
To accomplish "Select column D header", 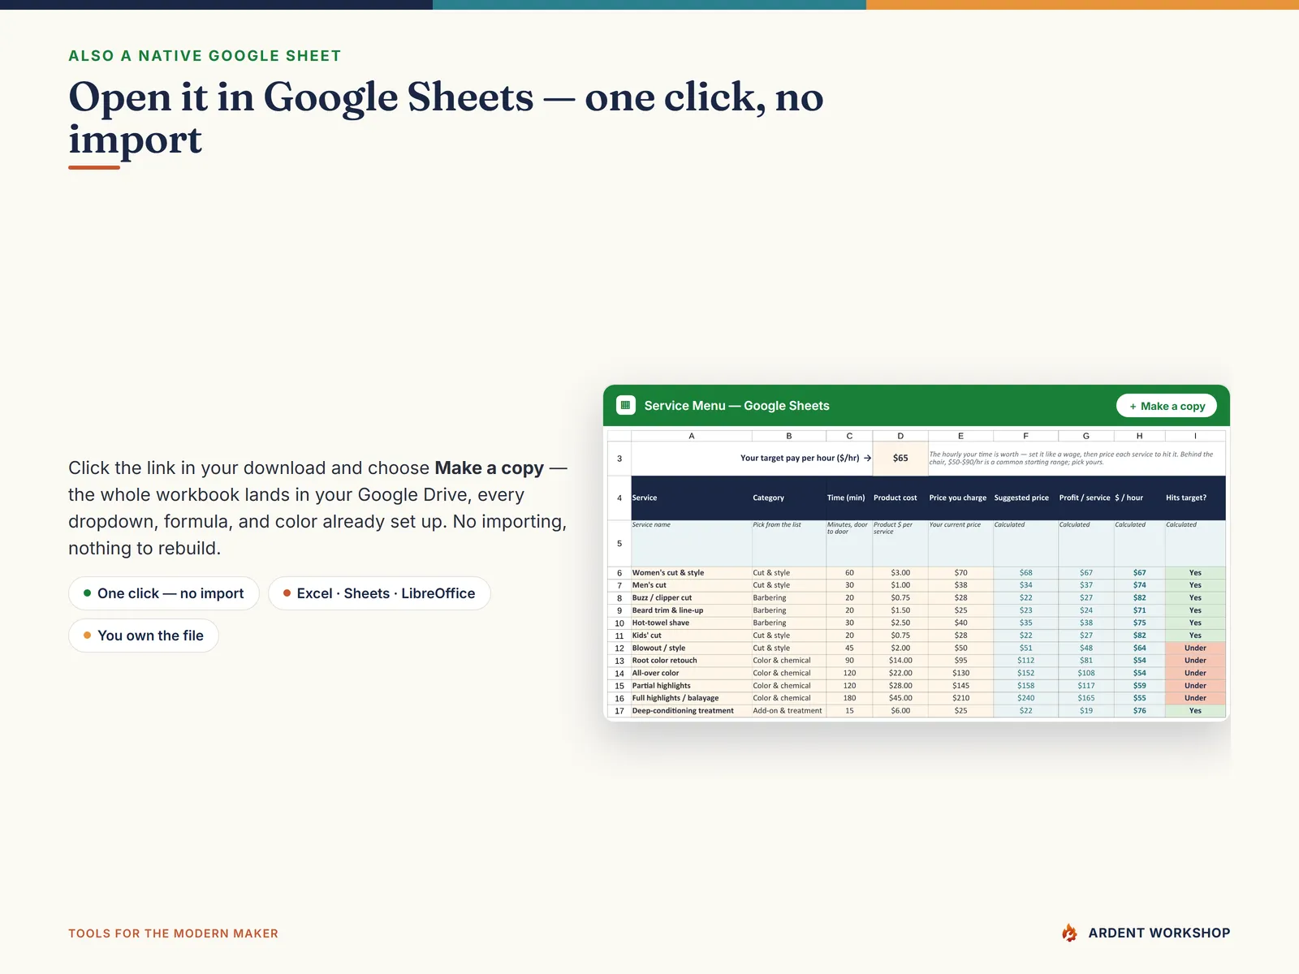I will pyautogui.click(x=900, y=436).
